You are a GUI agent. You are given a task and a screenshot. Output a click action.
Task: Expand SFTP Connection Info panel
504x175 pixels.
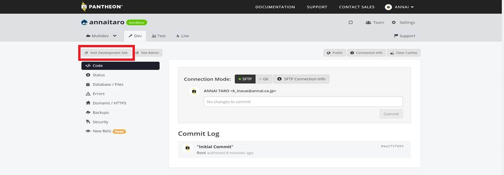coord(301,79)
